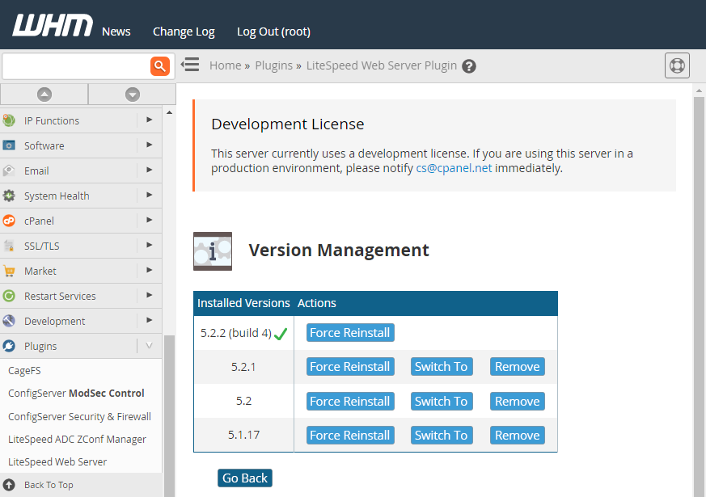Click the Plugins blue icon
This screenshot has width=706, height=497.
[x=9, y=347]
